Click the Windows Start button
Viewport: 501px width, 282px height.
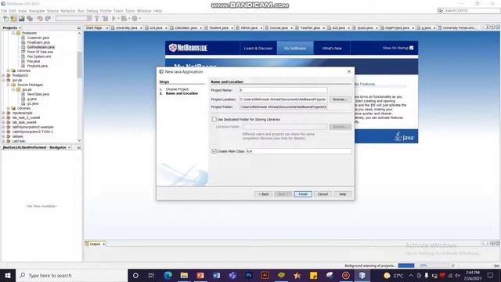[x=8, y=275]
